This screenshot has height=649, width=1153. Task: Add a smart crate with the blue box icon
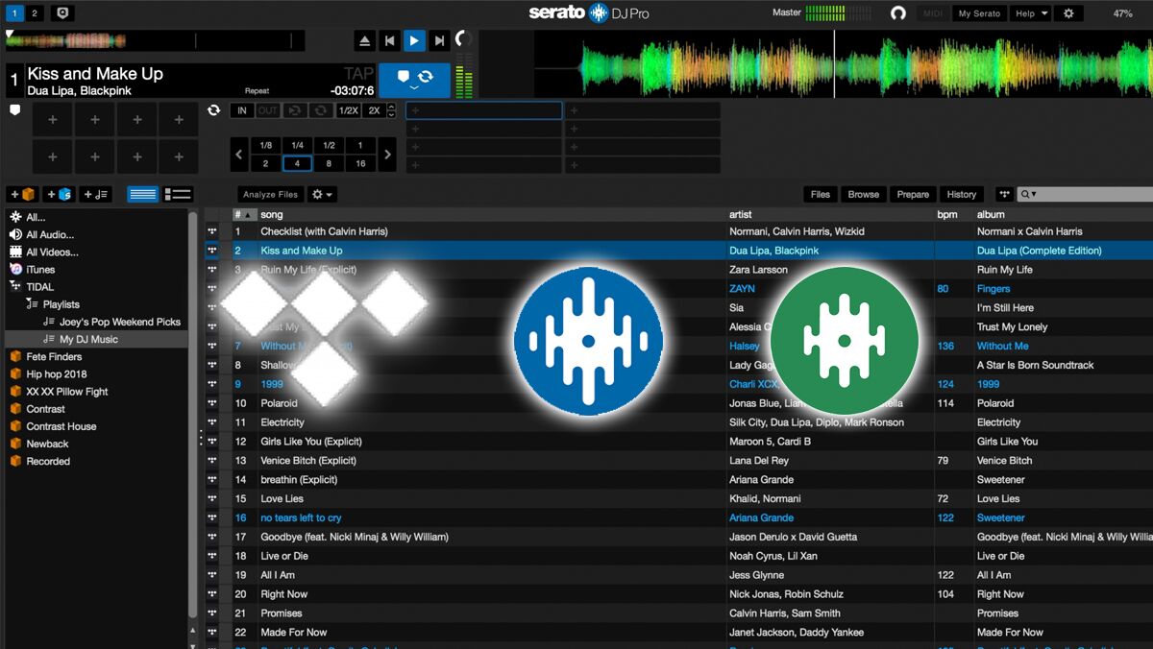[x=60, y=194]
